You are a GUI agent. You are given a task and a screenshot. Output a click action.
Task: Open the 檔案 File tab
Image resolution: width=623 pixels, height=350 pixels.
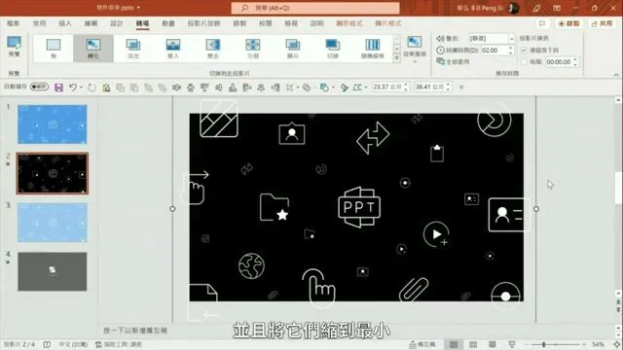pyautogui.click(x=13, y=23)
